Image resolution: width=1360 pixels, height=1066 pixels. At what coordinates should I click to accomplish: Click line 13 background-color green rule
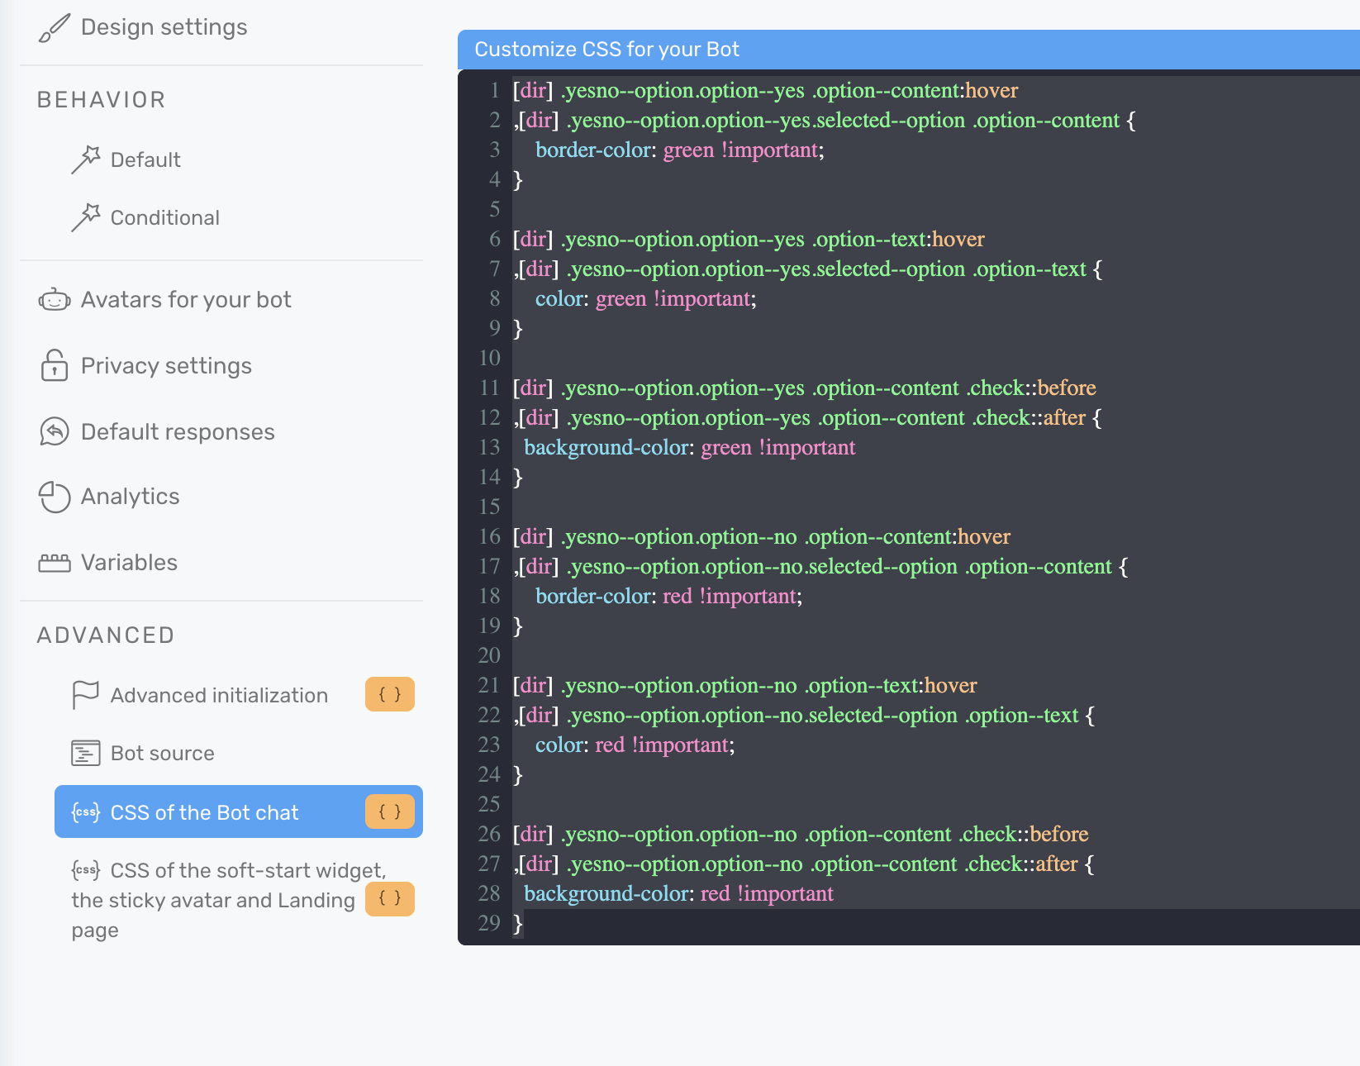pos(689,447)
